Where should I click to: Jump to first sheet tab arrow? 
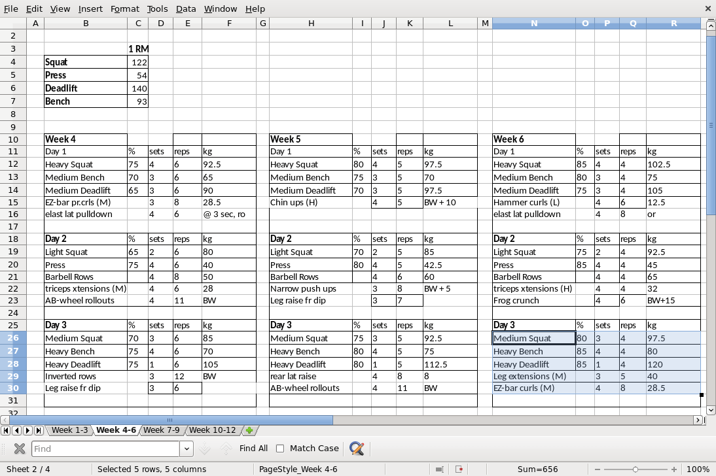[6, 430]
